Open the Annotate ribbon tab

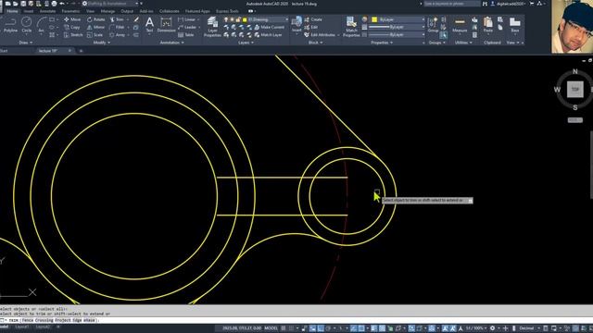coord(47,11)
